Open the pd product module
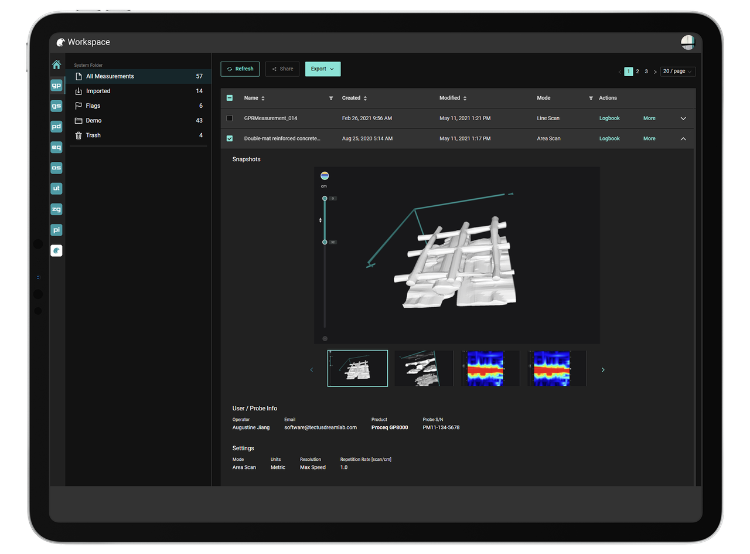 point(56,127)
